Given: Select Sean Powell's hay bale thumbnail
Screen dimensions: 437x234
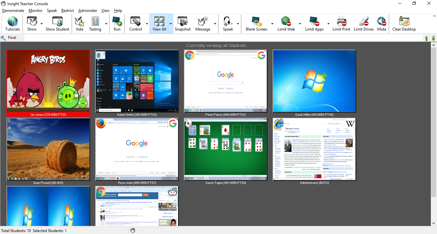Looking at the screenshot, I should pos(48,149).
